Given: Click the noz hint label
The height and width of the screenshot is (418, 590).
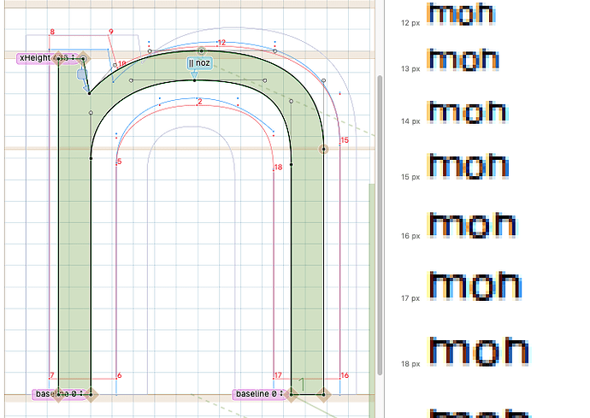Looking at the screenshot, I should [x=198, y=62].
